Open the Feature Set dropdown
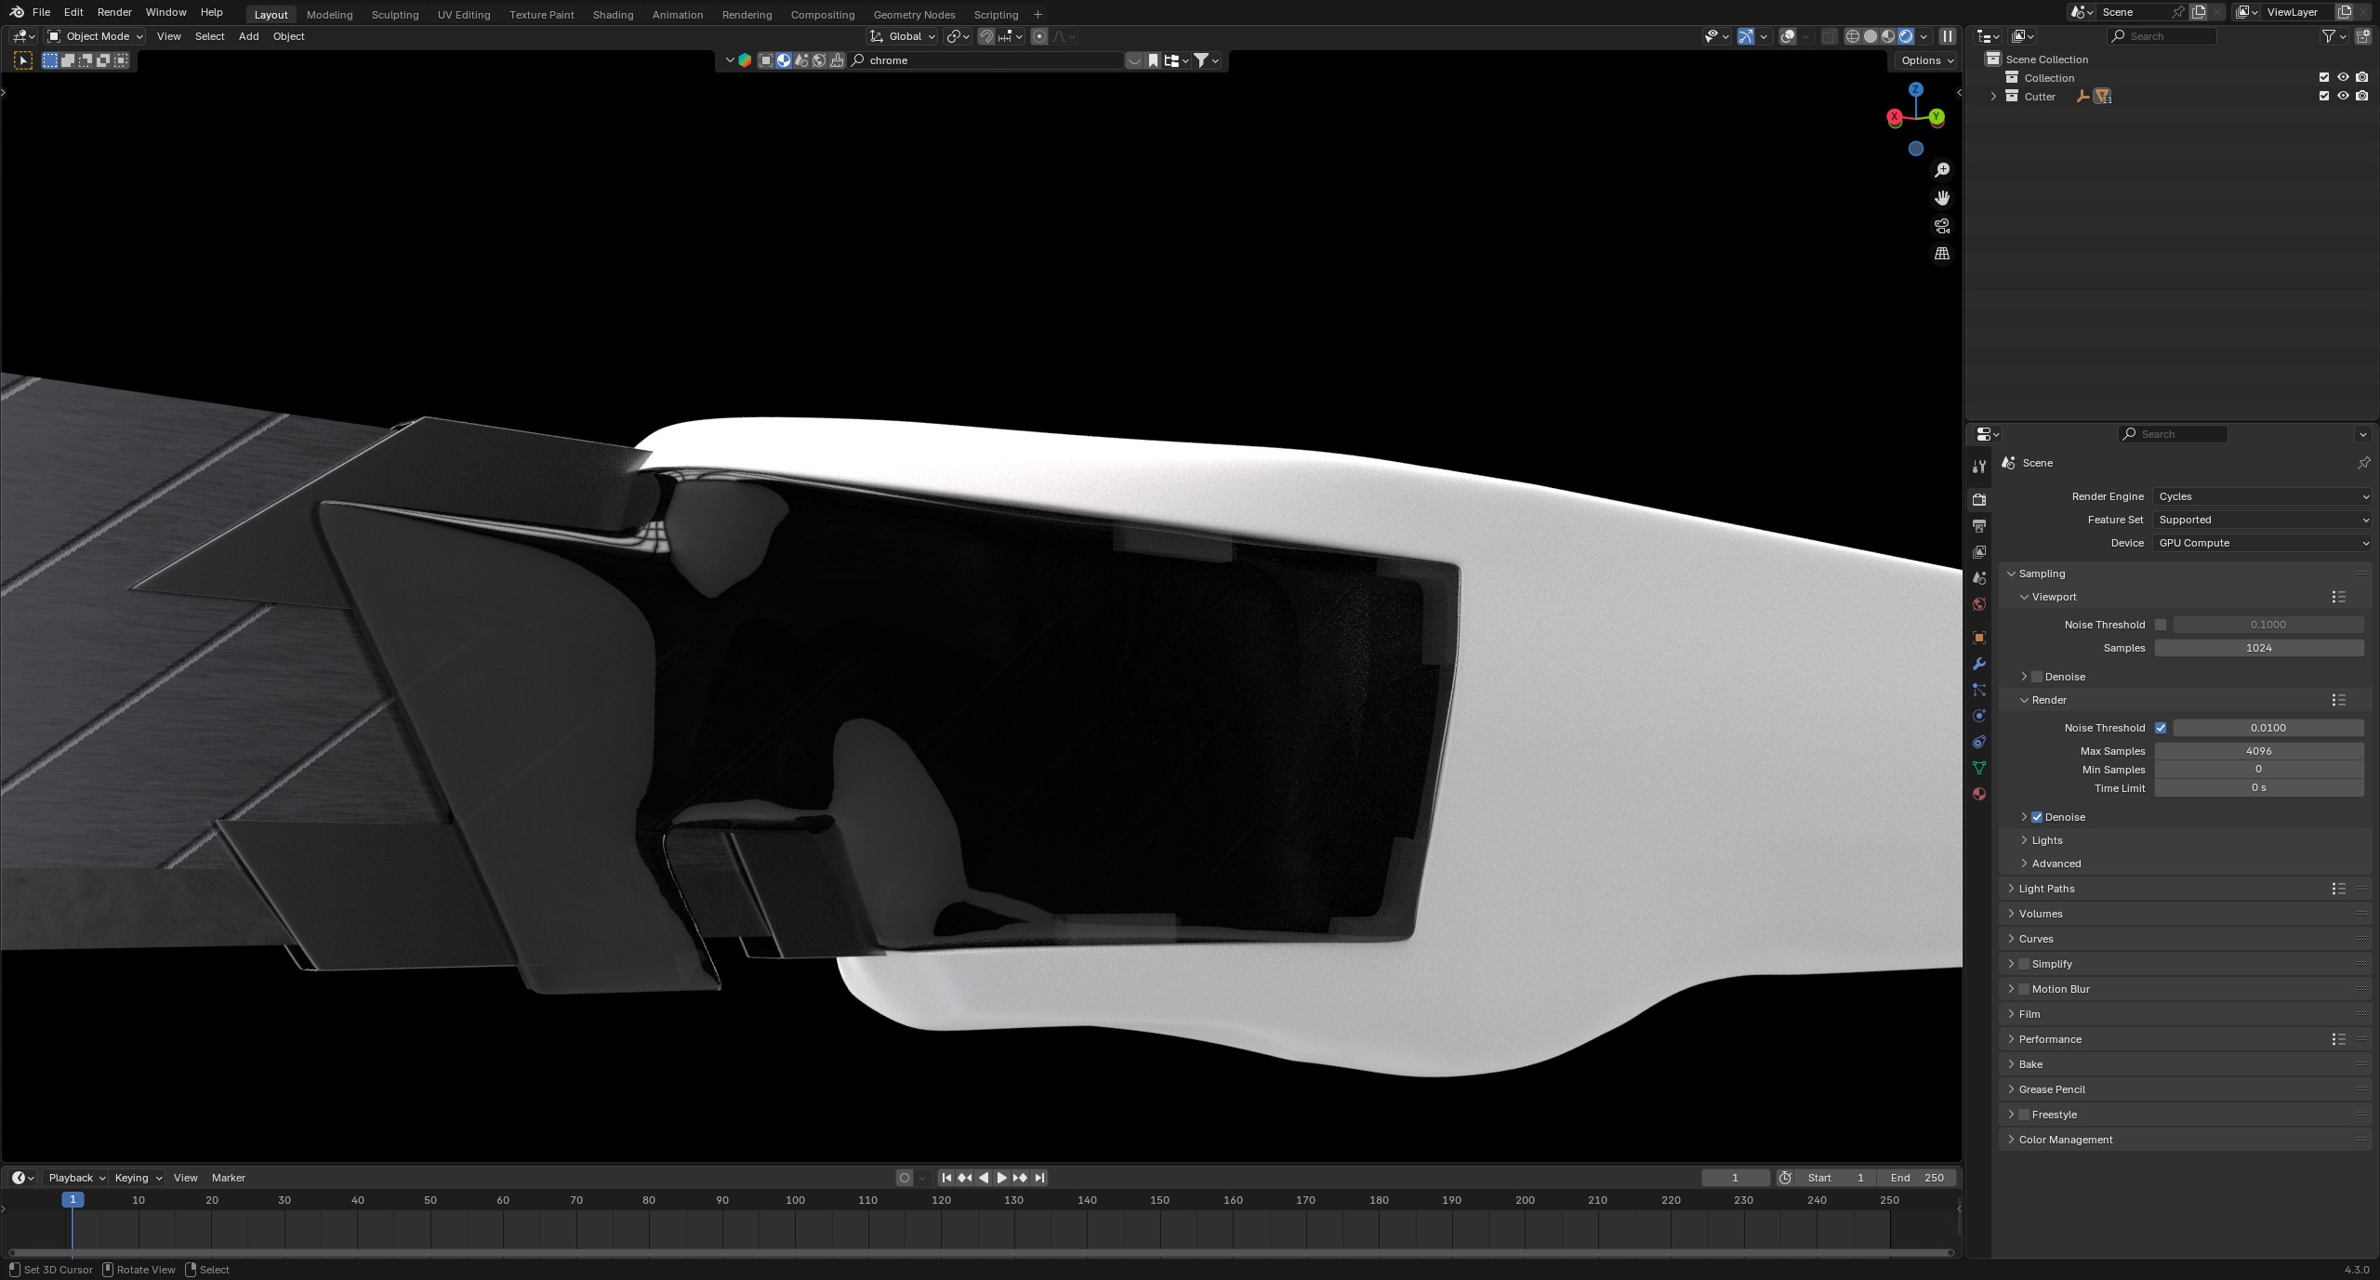 point(2263,520)
